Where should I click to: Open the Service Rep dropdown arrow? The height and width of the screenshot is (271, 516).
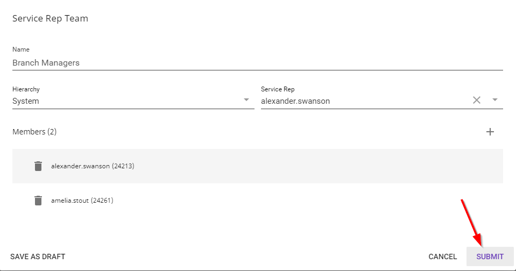(495, 100)
